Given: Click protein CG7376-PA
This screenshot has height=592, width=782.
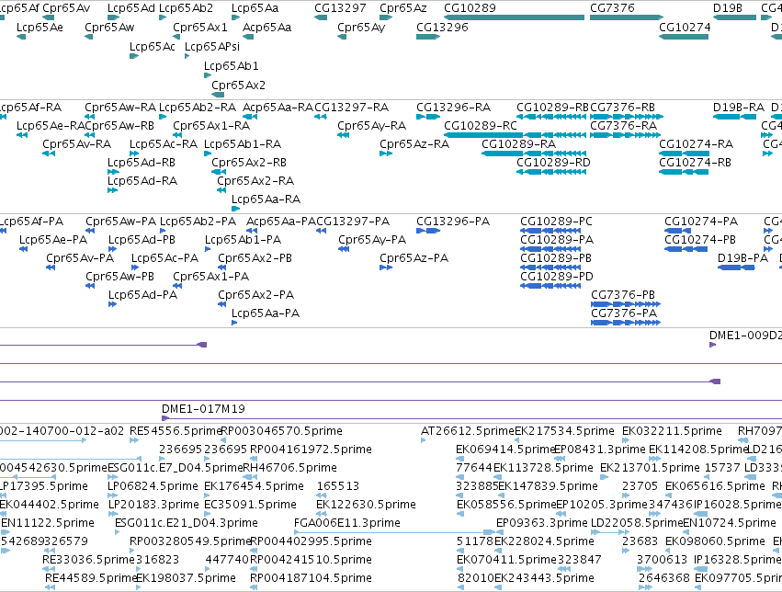Looking at the screenshot, I should tap(626, 322).
